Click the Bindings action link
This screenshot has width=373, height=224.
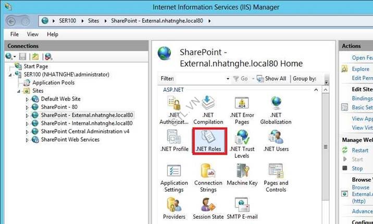click(x=362, y=98)
